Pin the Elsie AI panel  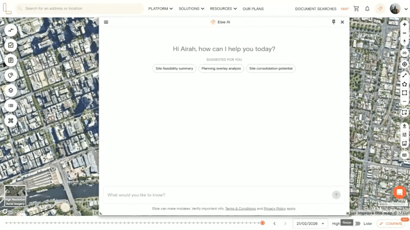(x=334, y=22)
